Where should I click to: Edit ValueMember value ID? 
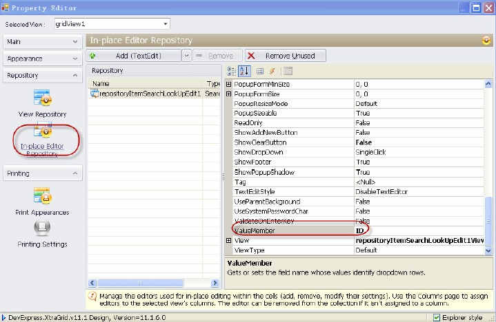[x=419, y=231]
